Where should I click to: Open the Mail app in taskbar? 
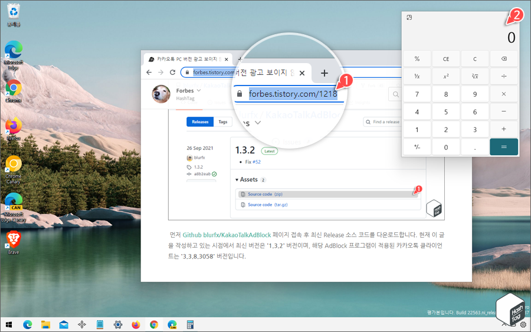pyautogui.click(x=64, y=325)
